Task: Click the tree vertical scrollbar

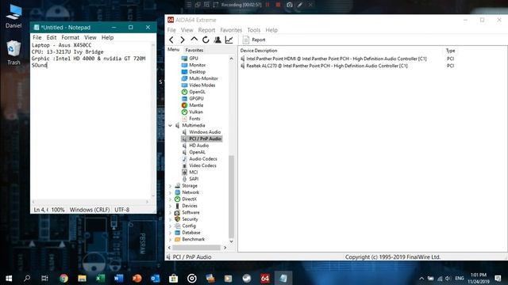Action: [x=231, y=196]
